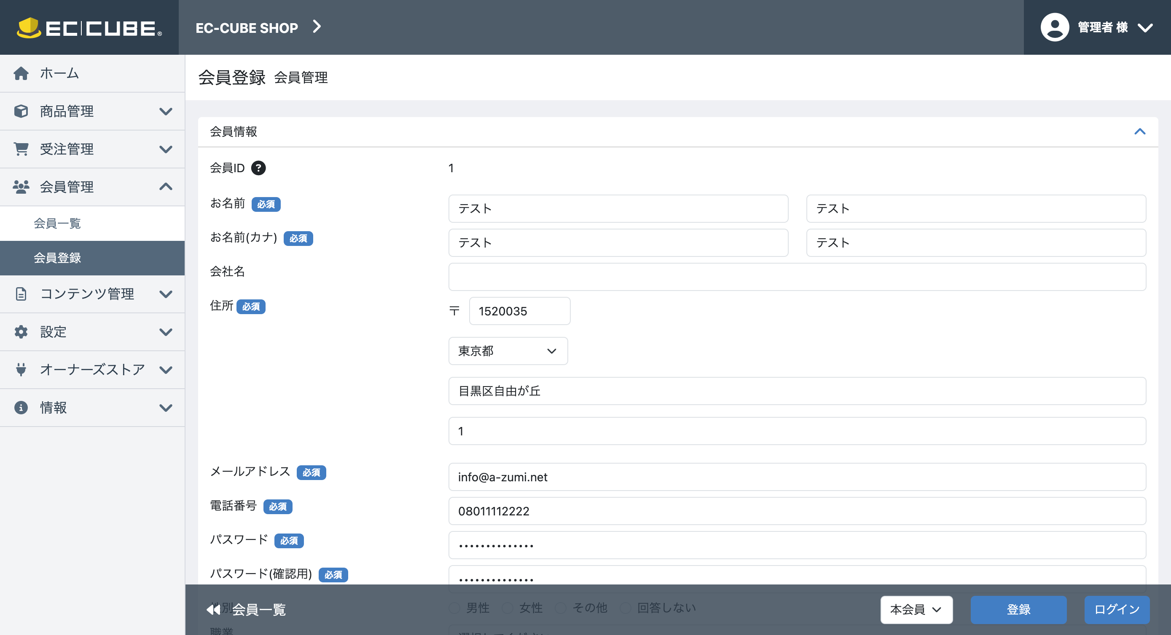Click the shopping cart icon for 受注管理
1171x635 pixels.
click(x=21, y=149)
